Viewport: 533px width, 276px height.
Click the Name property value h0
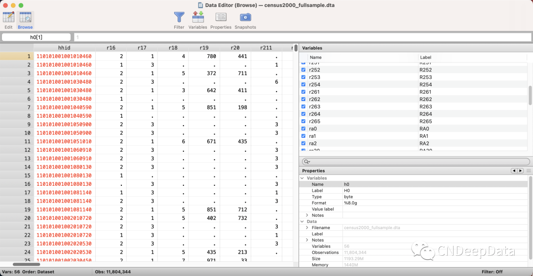pyautogui.click(x=346, y=184)
